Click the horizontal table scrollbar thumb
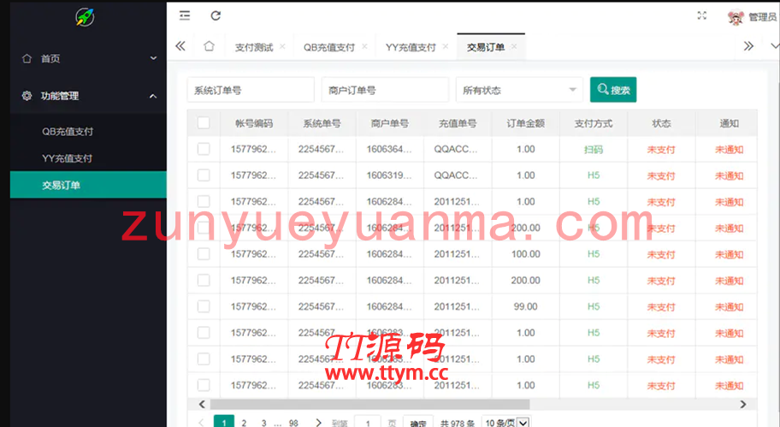The width and height of the screenshot is (780, 427). [x=369, y=404]
